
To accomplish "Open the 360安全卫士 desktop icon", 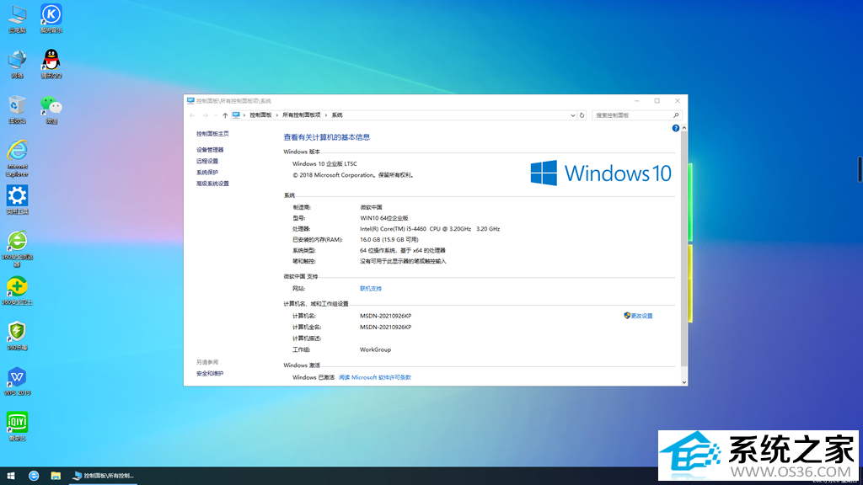I will tap(17, 290).
